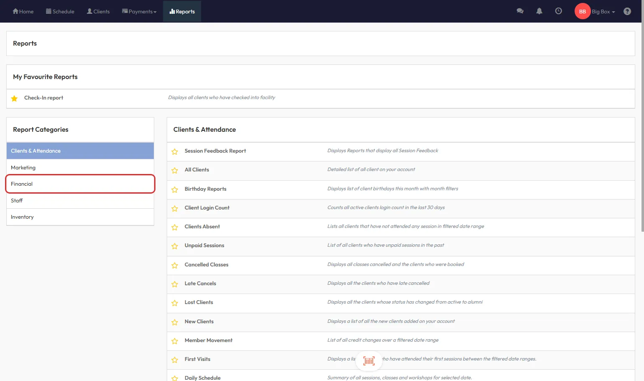
Task: Open the All Clients report
Action: point(197,170)
